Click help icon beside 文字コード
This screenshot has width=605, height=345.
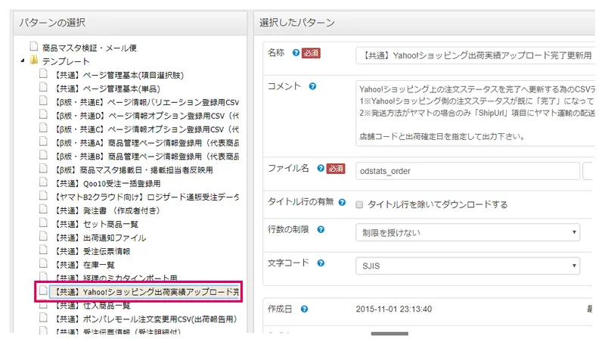coord(321,263)
